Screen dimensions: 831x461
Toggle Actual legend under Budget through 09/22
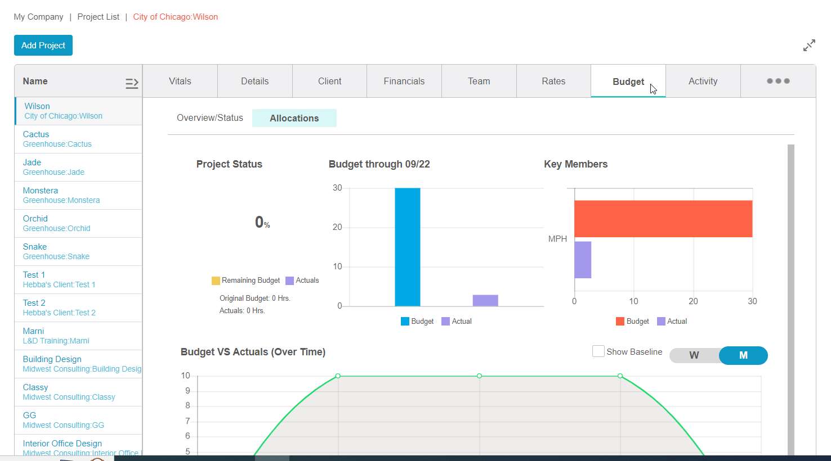click(x=445, y=322)
